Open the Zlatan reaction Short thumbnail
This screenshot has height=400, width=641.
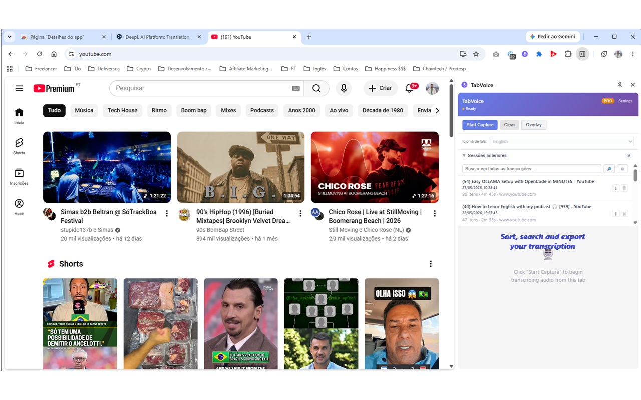(x=241, y=324)
